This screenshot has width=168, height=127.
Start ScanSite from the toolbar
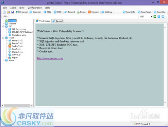159,12
